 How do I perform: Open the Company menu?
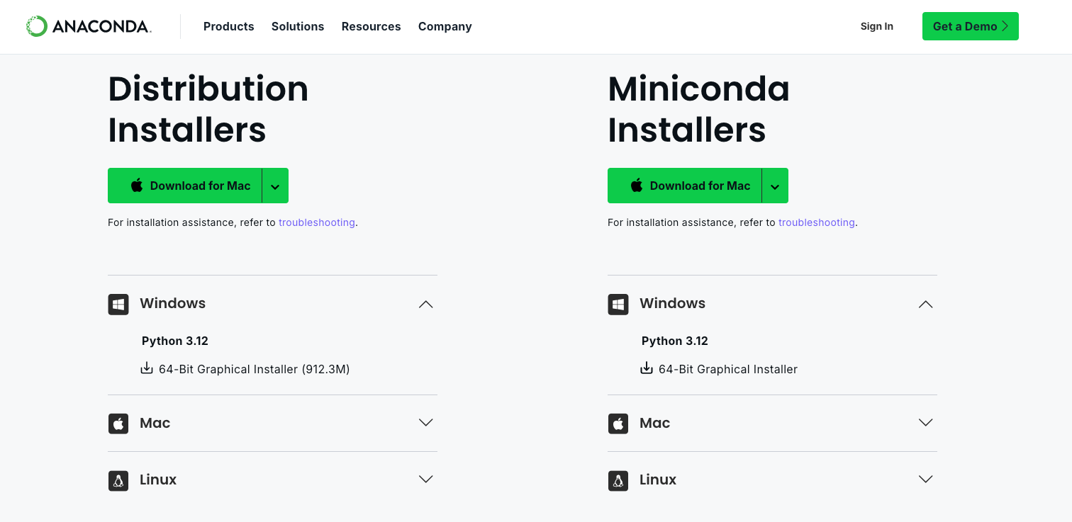click(x=445, y=26)
